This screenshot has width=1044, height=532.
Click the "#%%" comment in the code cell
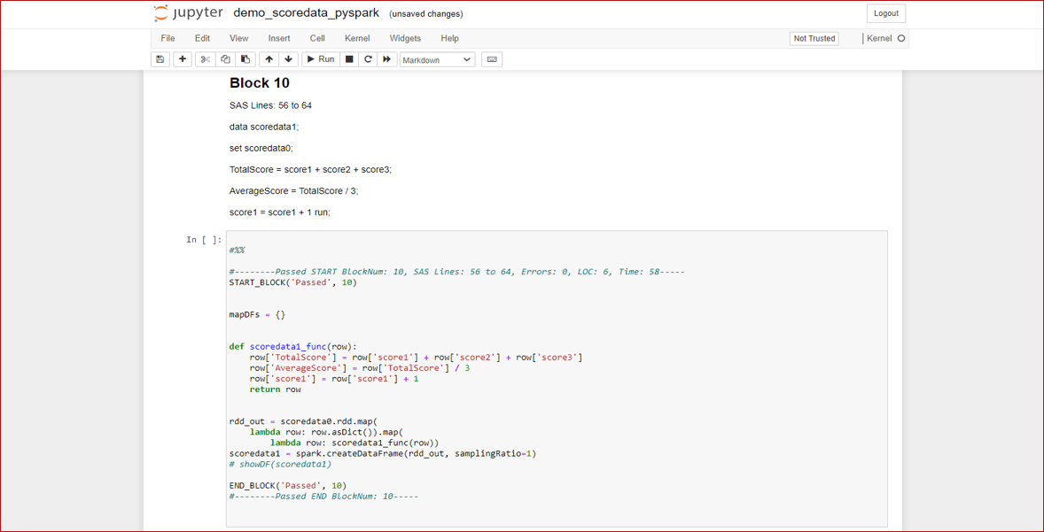point(237,250)
